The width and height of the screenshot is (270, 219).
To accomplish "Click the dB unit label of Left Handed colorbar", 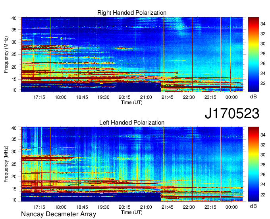I will point(253,206).
